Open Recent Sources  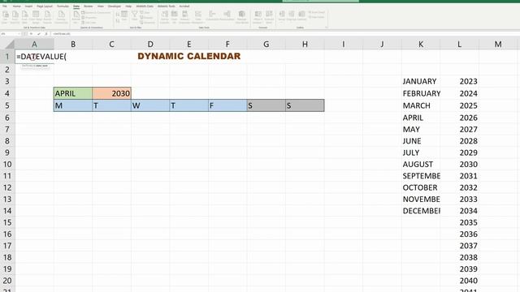point(47,16)
